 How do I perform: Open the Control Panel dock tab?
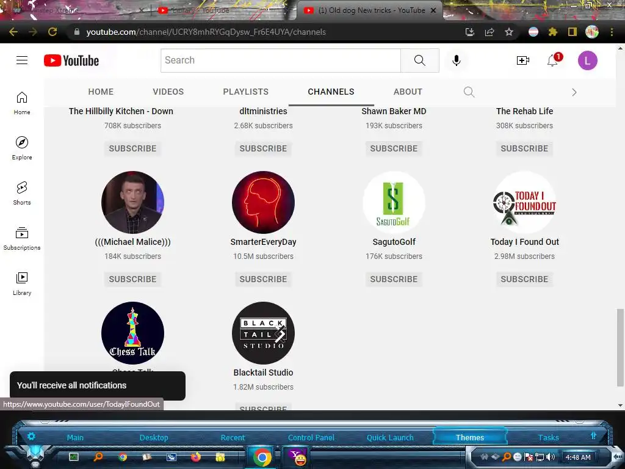[311, 437]
